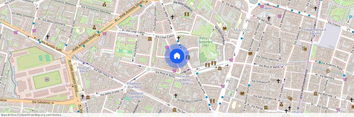Screen dimensions: 354x117
Task: Select the Pioggia label
Action: tap(283, 64)
